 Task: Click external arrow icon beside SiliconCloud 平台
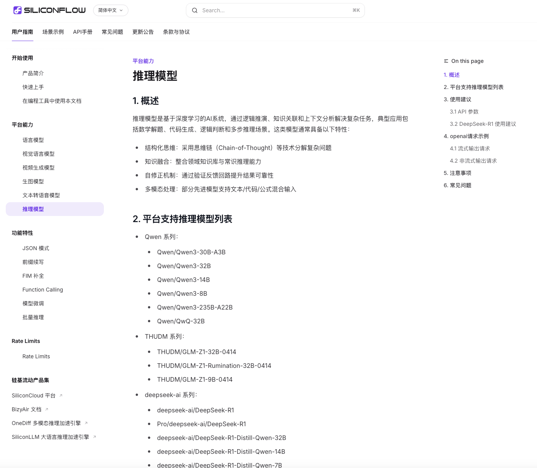pyautogui.click(x=61, y=395)
